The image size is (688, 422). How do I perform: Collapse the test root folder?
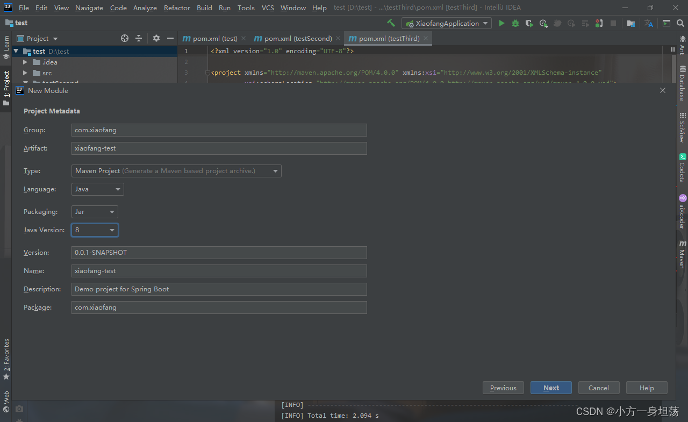coord(16,51)
